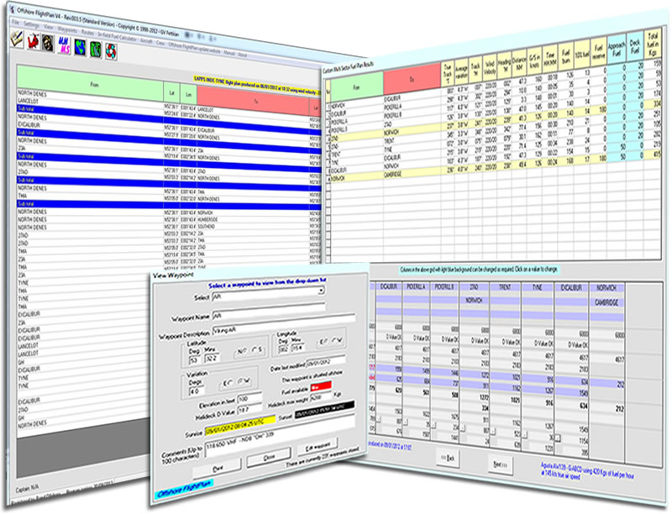Click the blue globe waypoints icon

(x=80, y=47)
